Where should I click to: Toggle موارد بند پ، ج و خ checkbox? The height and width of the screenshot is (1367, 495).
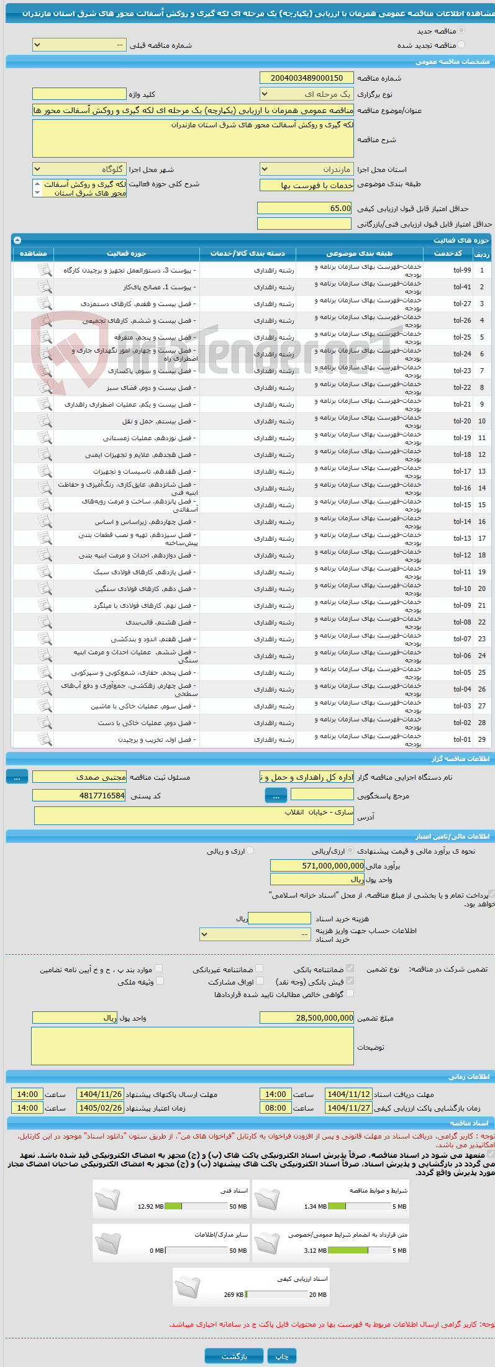(159, 968)
